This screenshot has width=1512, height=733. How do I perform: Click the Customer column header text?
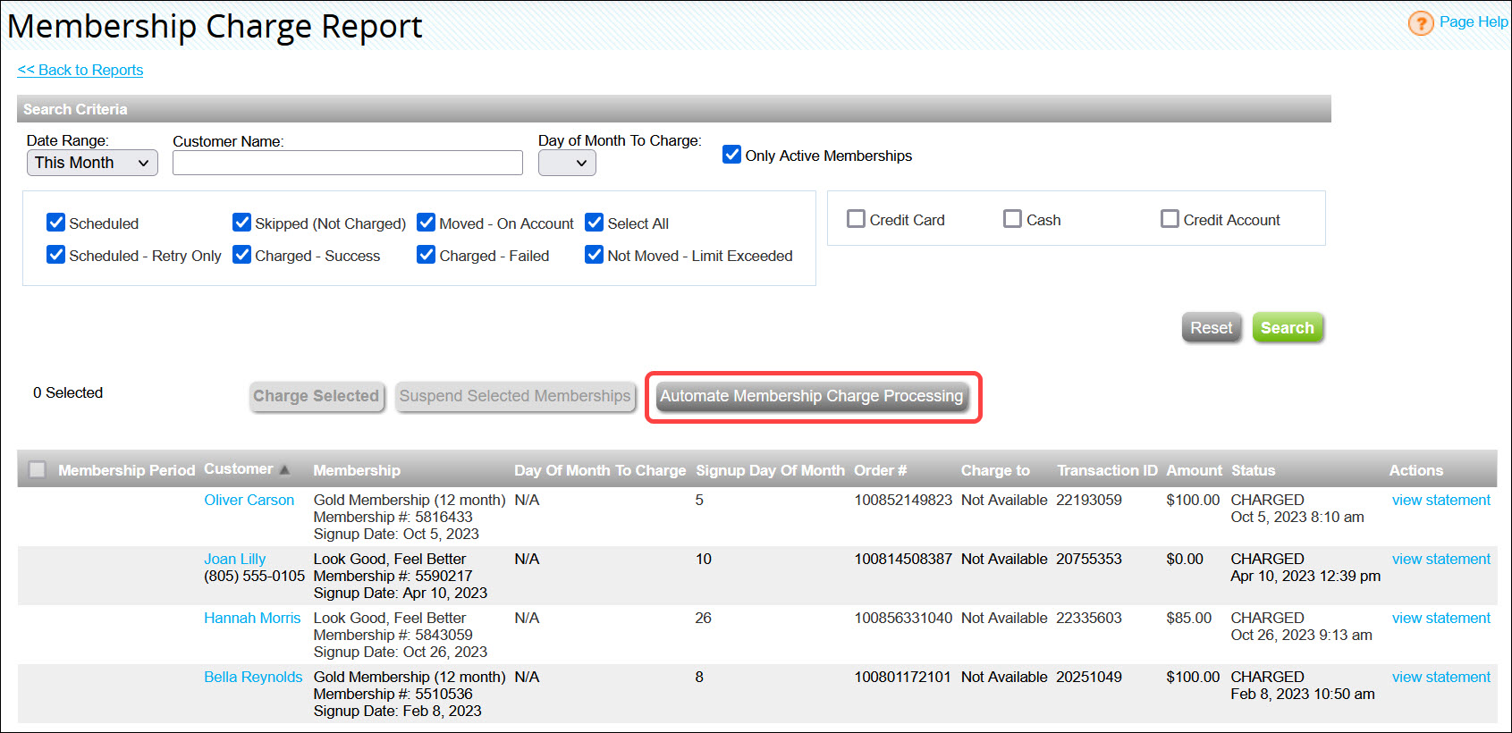point(238,469)
